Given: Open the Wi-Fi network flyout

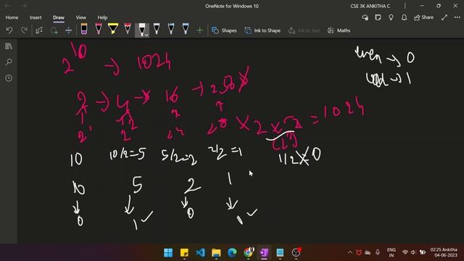Looking at the screenshot, I should pos(405,252).
